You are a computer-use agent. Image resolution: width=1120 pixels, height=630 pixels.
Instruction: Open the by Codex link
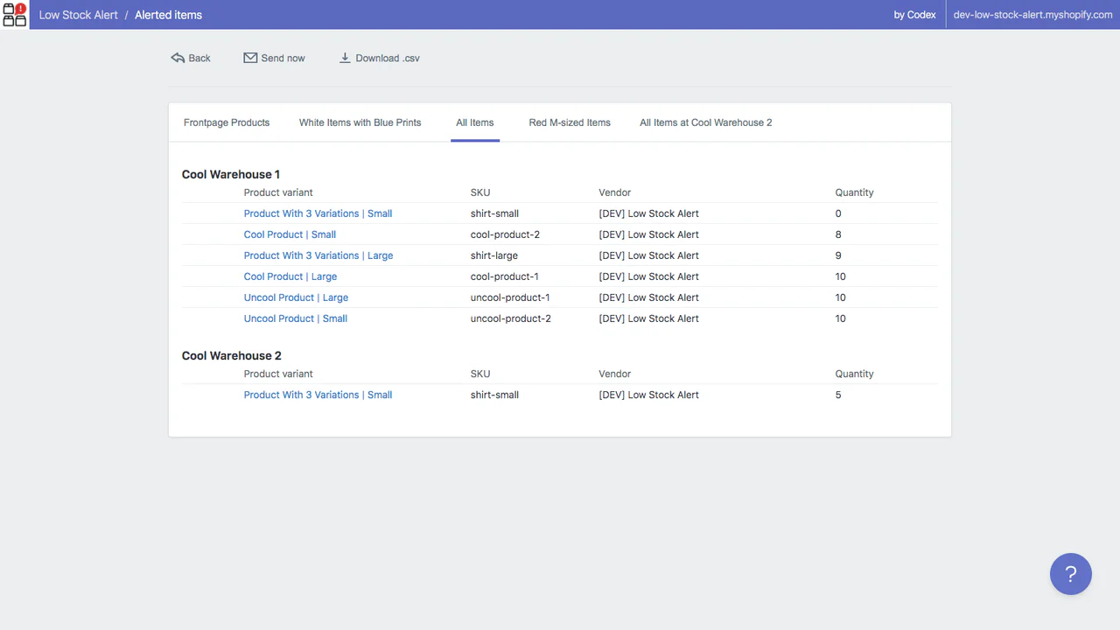coord(914,15)
